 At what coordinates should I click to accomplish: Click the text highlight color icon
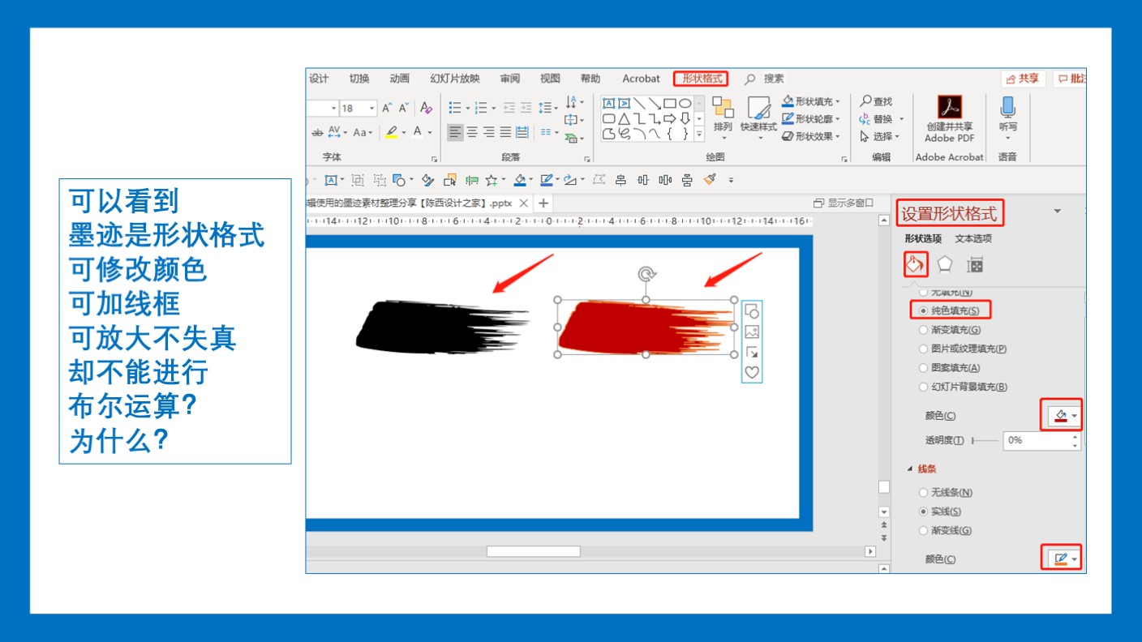pos(392,132)
